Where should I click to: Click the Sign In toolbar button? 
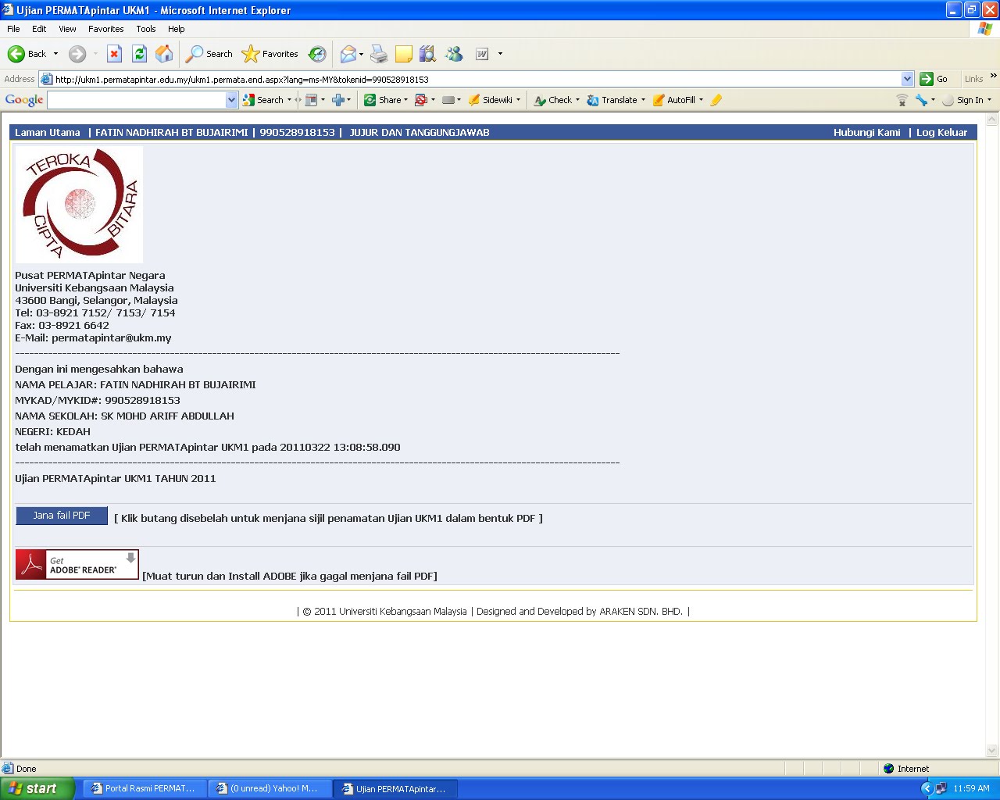[x=962, y=100]
